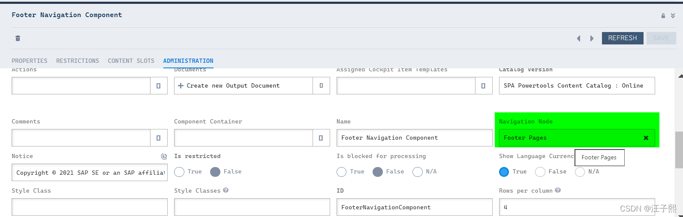
Task: Click the Rows per column help icon
Action: coord(558,190)
